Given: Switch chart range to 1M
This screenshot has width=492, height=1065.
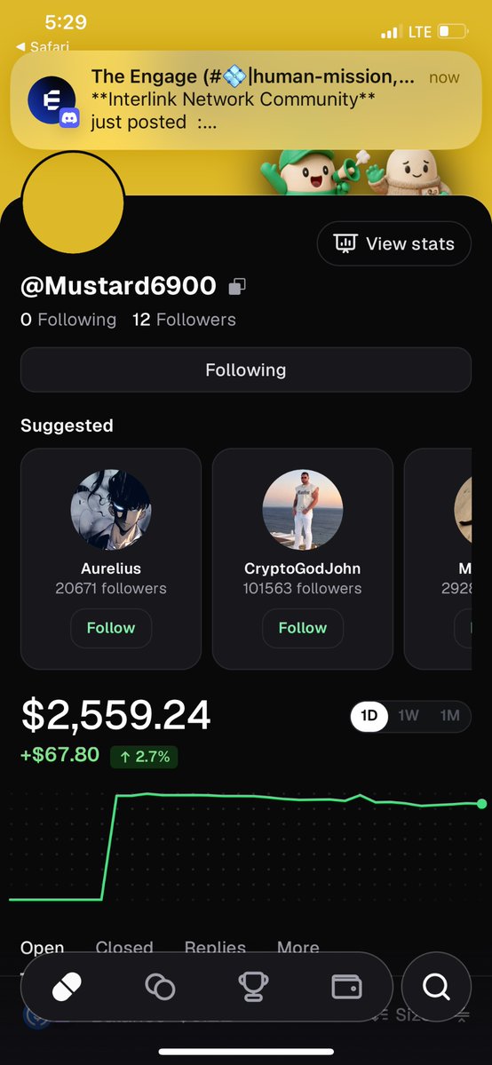Looking at the screenshot, I should tap(449, 716).
